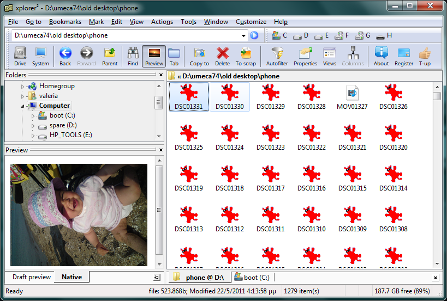Toggle the Preview pane button
Image resolution: width=447 pixels, height=301 pixels.
click(x=154, y=56)
